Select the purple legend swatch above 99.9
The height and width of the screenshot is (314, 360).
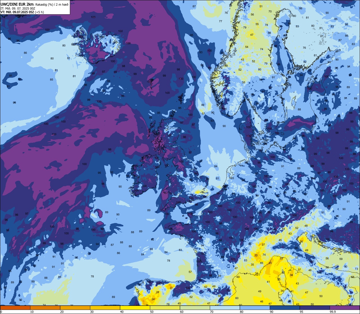pos(345,308)
